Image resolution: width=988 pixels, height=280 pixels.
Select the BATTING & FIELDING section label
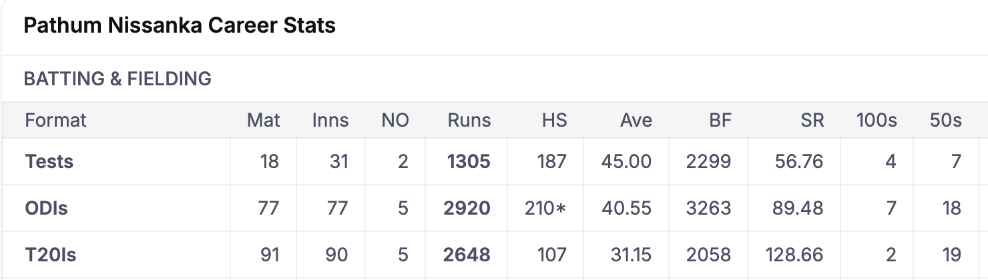[x=117, y=79]
